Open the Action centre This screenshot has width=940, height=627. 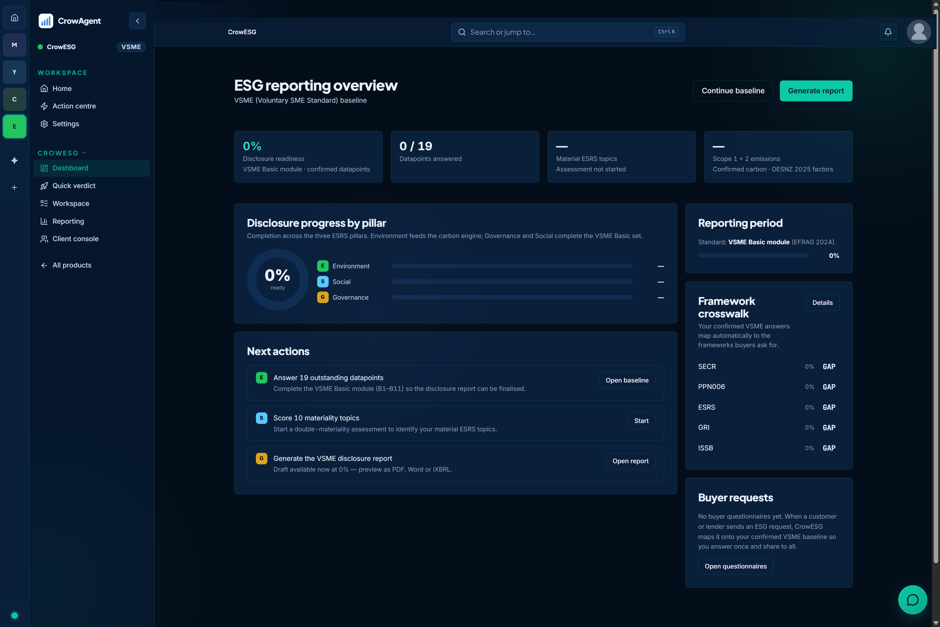click(92, 106)
